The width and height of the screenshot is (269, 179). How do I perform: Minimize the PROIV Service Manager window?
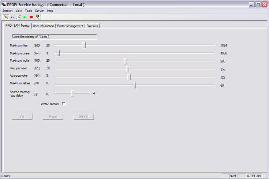[x=252, y=5]
